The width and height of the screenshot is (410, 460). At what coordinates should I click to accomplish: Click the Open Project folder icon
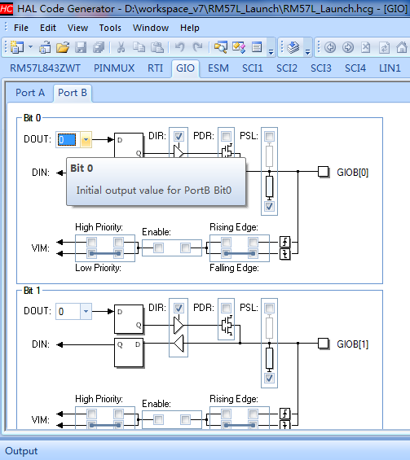pyautogui.click(x=63, y=47)
